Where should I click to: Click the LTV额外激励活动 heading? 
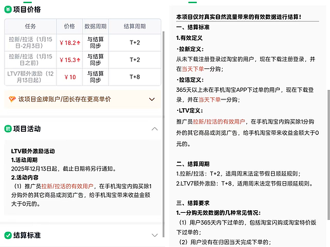(x=33, y=151)
